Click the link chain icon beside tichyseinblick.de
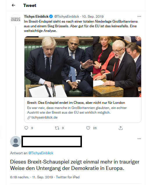 click(x=29, y=118)
